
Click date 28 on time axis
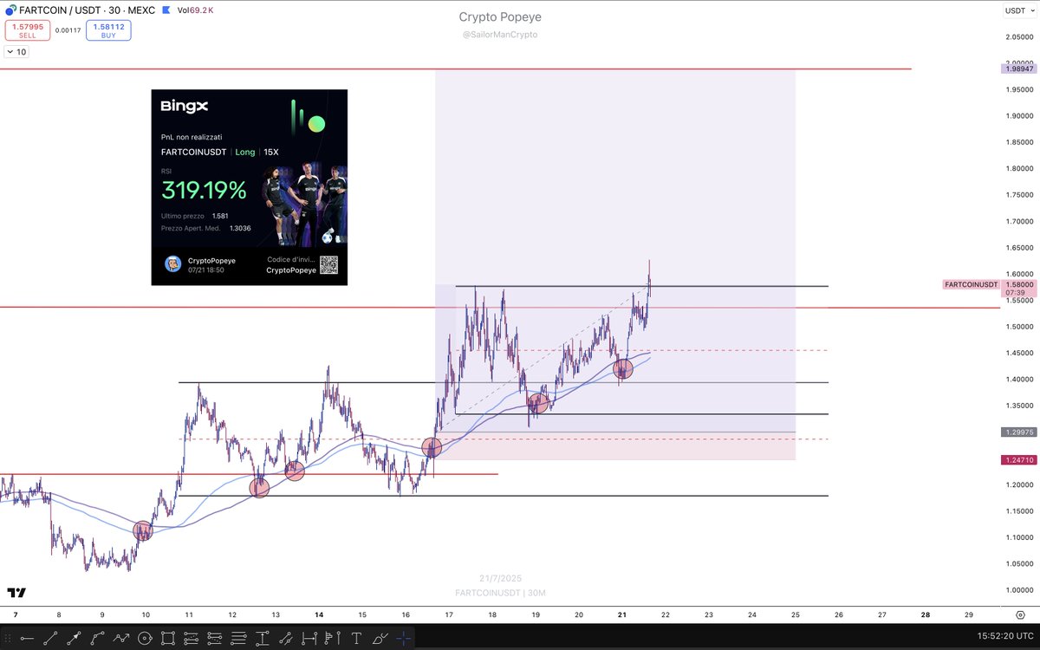[x=926, y=614]
